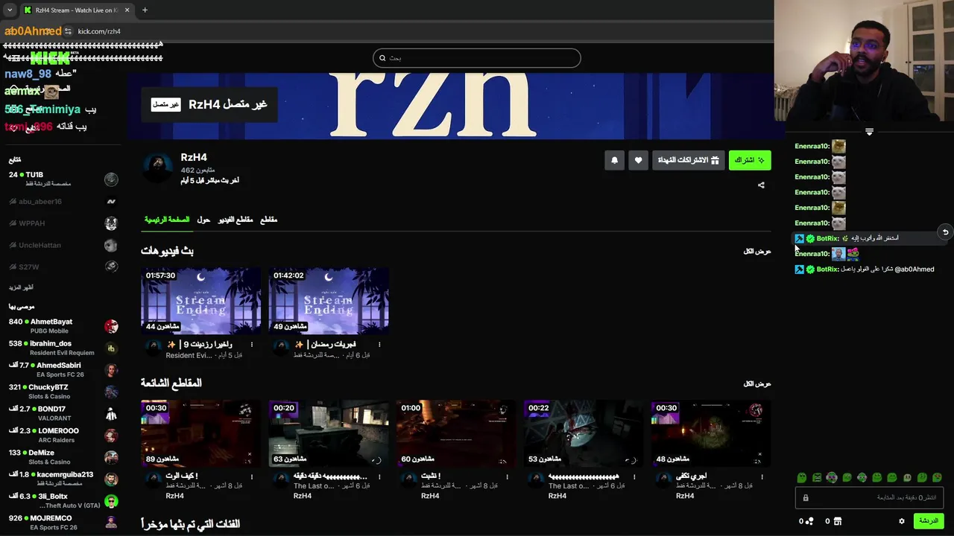Click the AhmedSabiri avatar in recommended list

pos(111,370)
